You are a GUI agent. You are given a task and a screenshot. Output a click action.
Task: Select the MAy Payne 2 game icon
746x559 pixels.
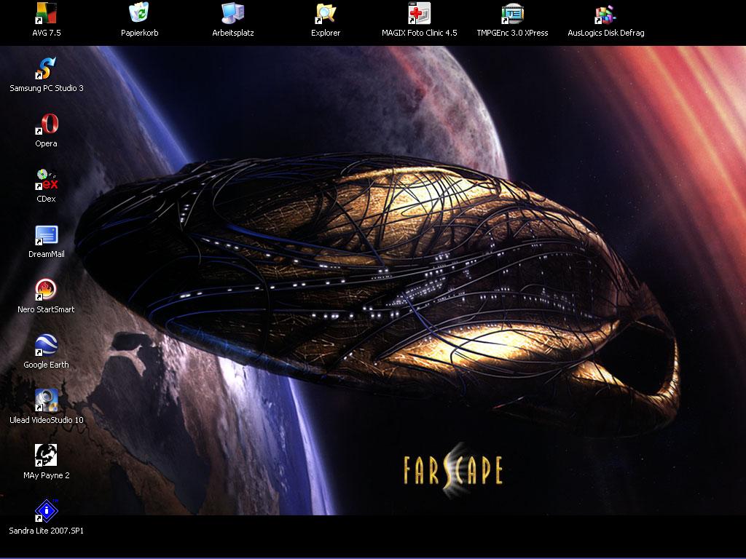coord(46,456)
